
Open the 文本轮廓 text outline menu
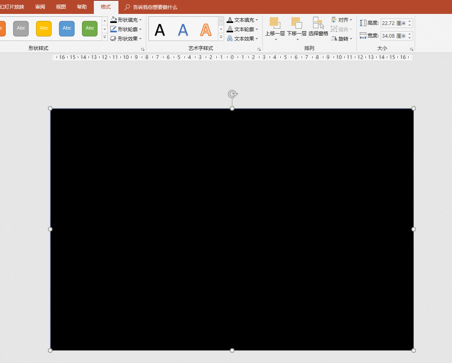point(242,29)
